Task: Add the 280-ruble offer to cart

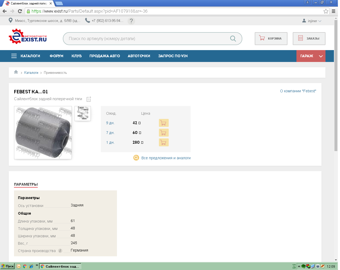Action: point(163,142)
